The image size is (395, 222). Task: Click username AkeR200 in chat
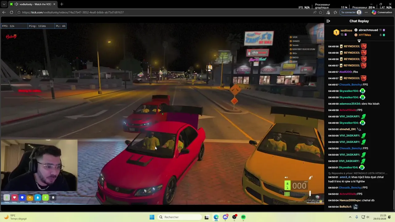tap(345, 72)
